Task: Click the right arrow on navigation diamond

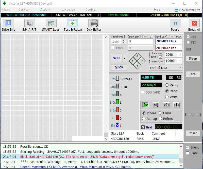Action: click(142, 61)
